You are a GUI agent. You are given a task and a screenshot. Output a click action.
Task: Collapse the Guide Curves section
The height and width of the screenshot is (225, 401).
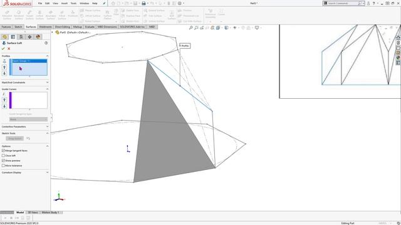point(48,89)
